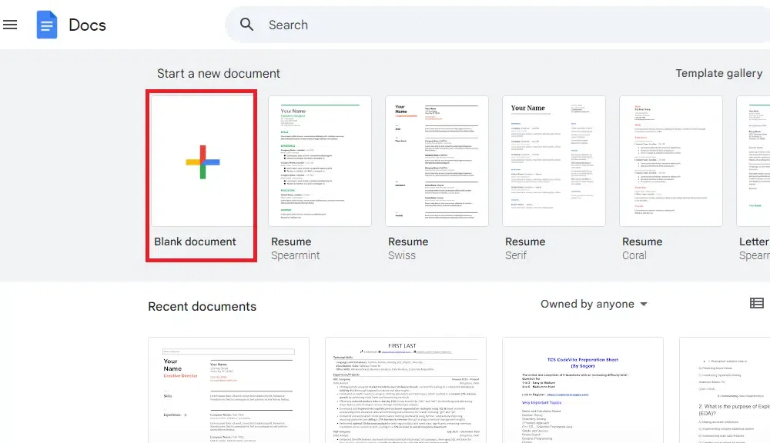Image resolution: width=770 pixels, height=443 pixels.
Task: Expand the Owned by anyone dropdown
Action: 594,304
